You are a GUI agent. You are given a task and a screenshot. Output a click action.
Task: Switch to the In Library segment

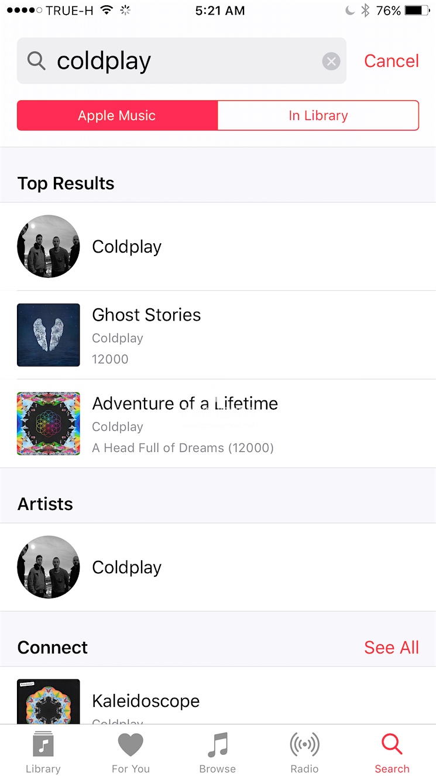318,115
